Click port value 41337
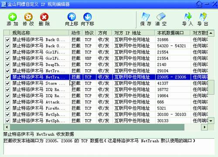This screenshot has width=218, height=157. pos(163,83)
